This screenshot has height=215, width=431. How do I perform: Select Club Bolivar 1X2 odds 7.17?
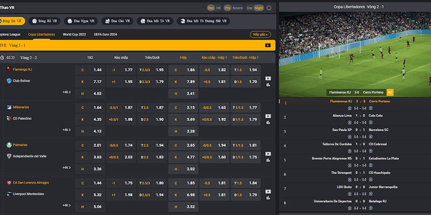click(x=91, y=82)
